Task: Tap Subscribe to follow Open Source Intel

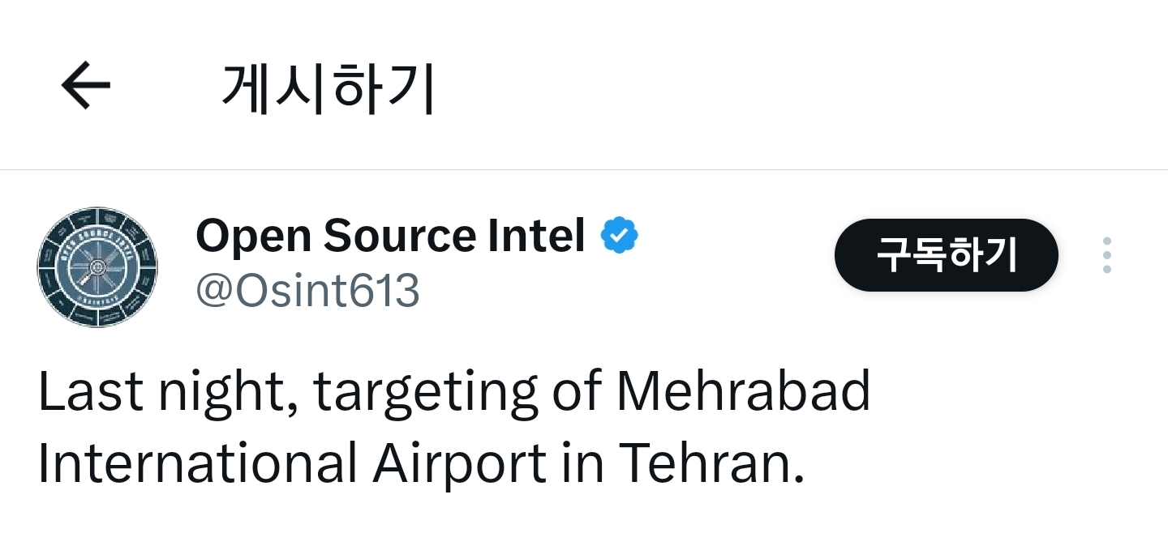Action: click(946, 254)
